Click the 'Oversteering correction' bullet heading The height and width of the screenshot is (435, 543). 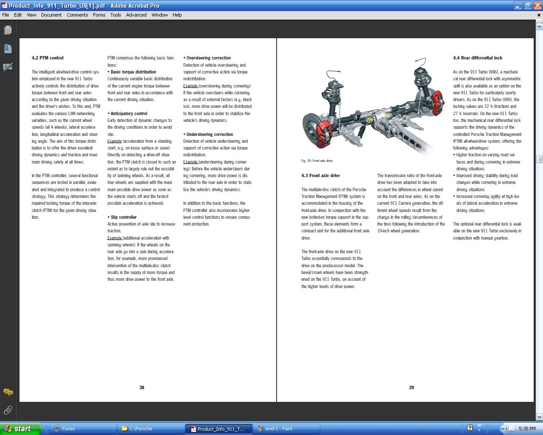tap(209, 58)
